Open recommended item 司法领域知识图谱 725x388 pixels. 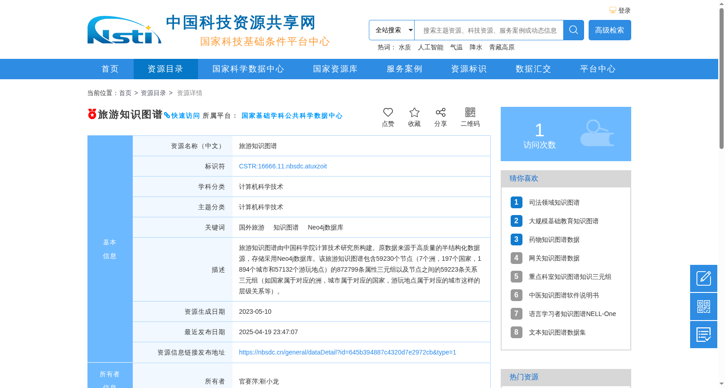tap(554, 202)
